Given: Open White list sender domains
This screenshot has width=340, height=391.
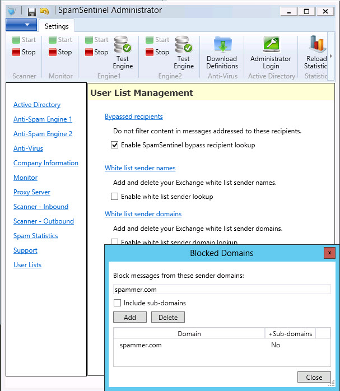Looking at the screenshot, I should pyautogui.click(x=143, y=214).
